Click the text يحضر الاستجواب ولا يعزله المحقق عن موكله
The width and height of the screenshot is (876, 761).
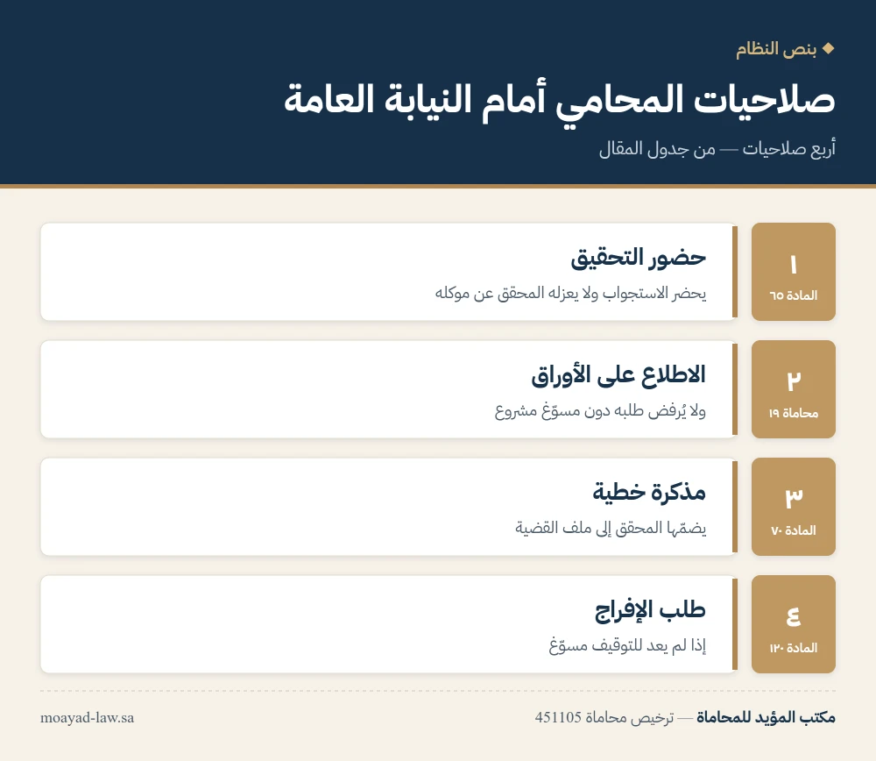570,293
